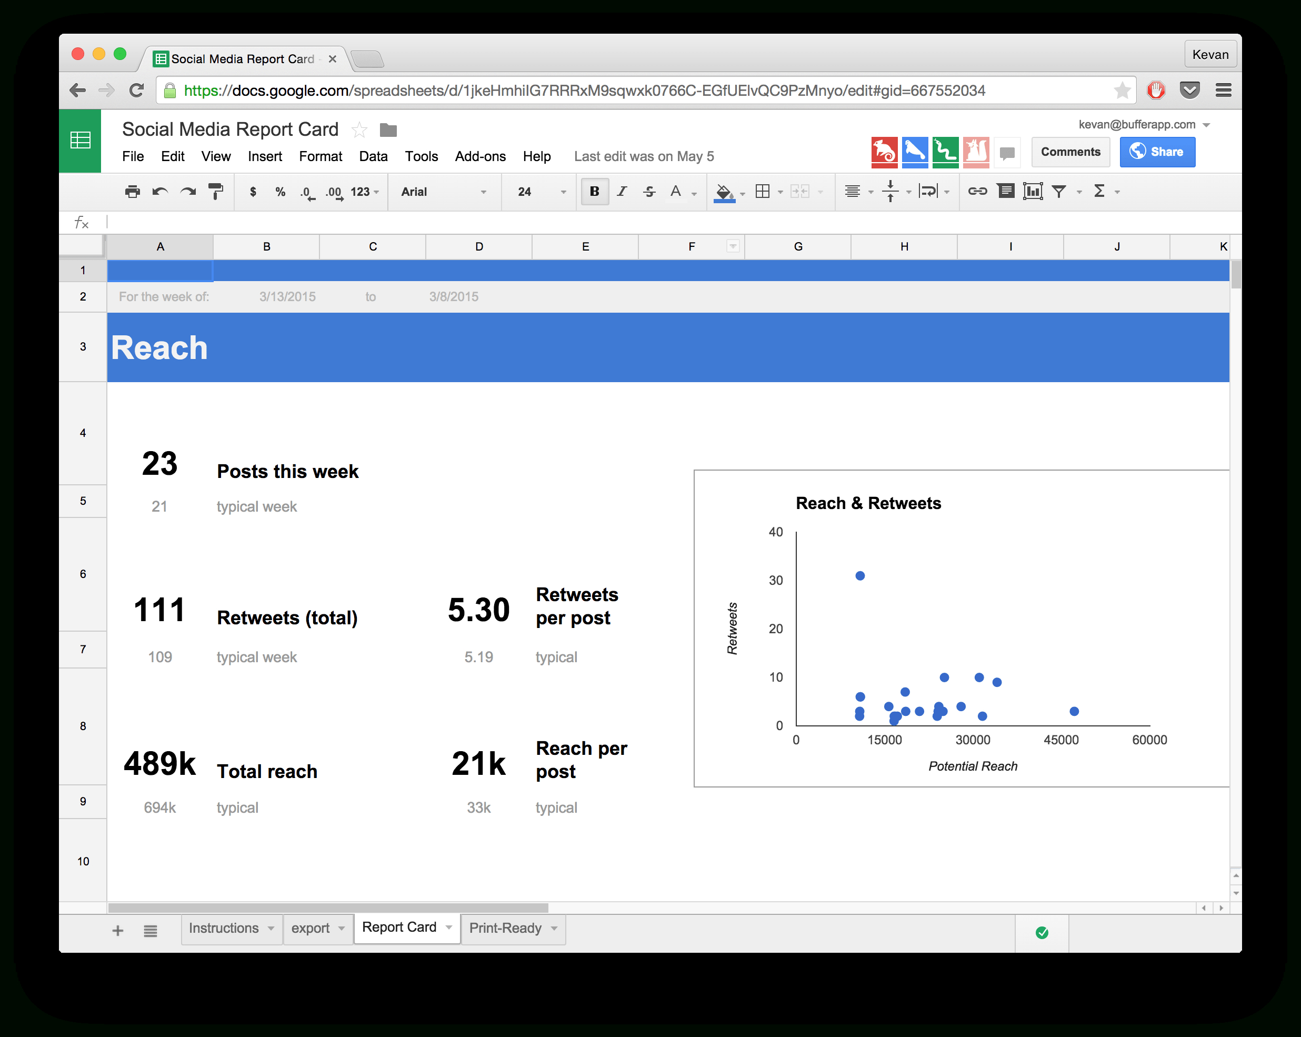Screen dimensions: 1301x1037
Task: Click the borders icon in toolbar
Action: (x=763, y=192)
